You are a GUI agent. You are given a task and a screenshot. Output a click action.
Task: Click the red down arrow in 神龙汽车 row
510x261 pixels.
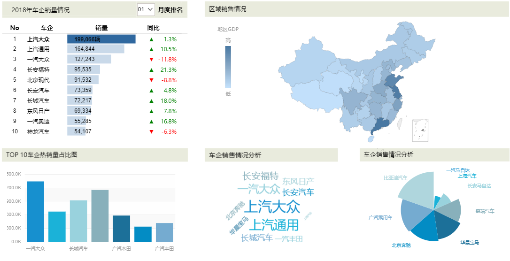tap(151, 132)
